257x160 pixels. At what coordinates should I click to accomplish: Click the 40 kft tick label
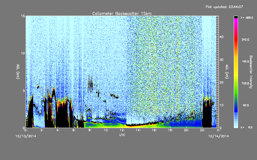tap(221, 37)
